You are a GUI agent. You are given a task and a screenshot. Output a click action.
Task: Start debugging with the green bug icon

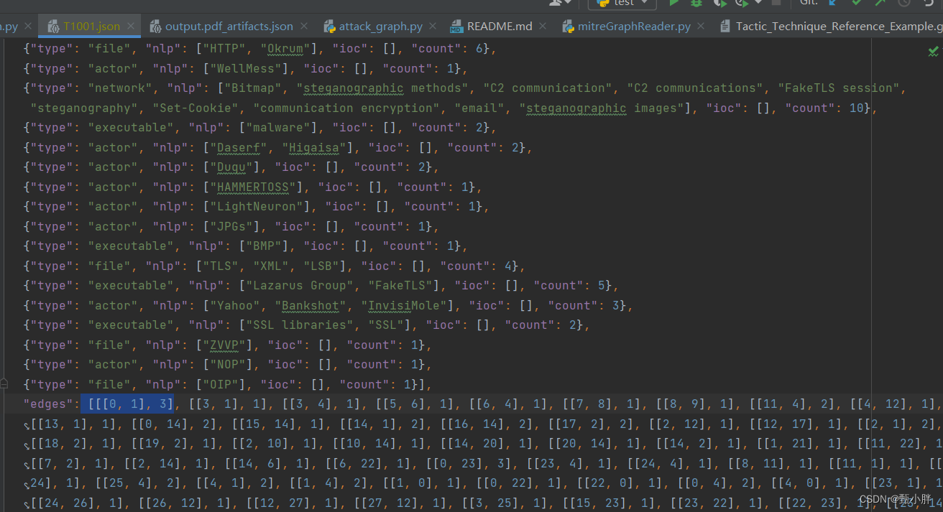[x=696, y=3]
